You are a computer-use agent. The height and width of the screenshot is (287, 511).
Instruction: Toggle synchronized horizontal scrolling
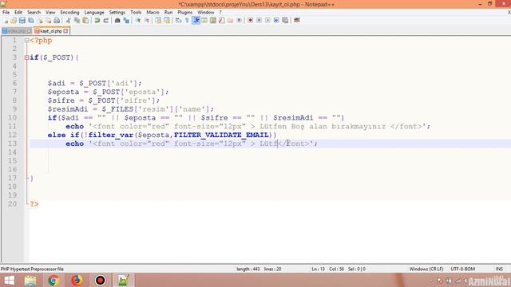167,21
